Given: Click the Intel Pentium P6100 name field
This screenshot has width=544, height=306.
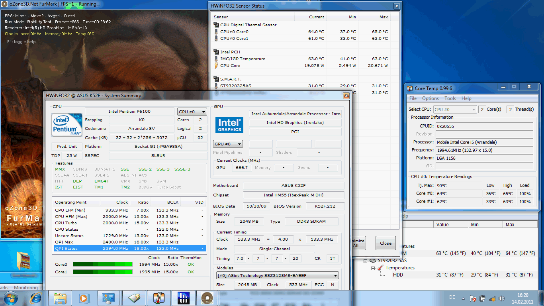Looking at the screenshot, I should pyautogui.click(x=129, y=111).
